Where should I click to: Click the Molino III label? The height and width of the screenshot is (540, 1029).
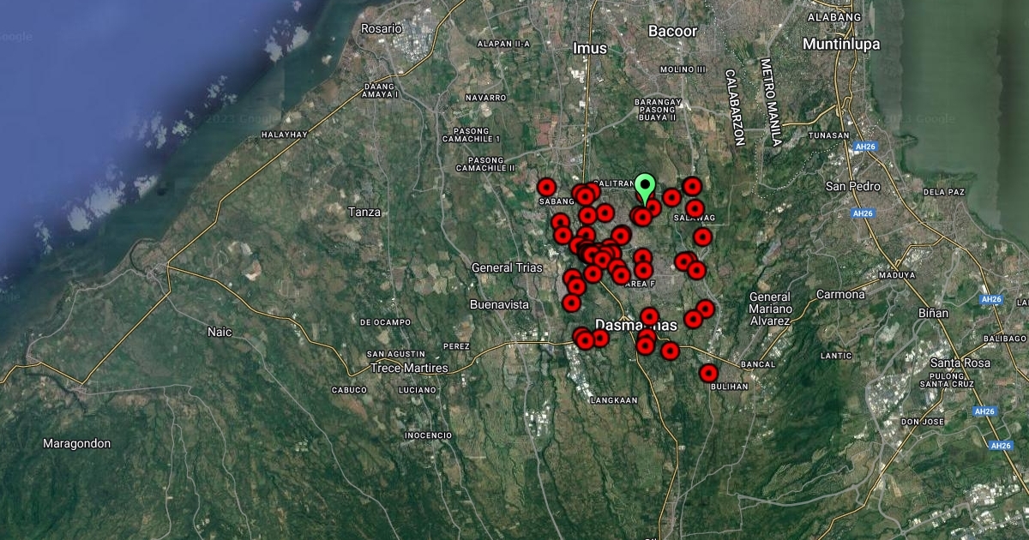point(683,69)
